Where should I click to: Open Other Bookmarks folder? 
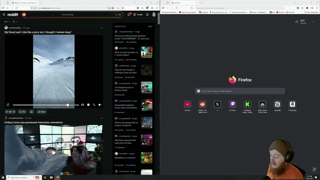[311, 12]
